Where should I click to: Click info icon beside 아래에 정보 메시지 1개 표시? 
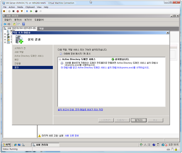tap(61, 54)
